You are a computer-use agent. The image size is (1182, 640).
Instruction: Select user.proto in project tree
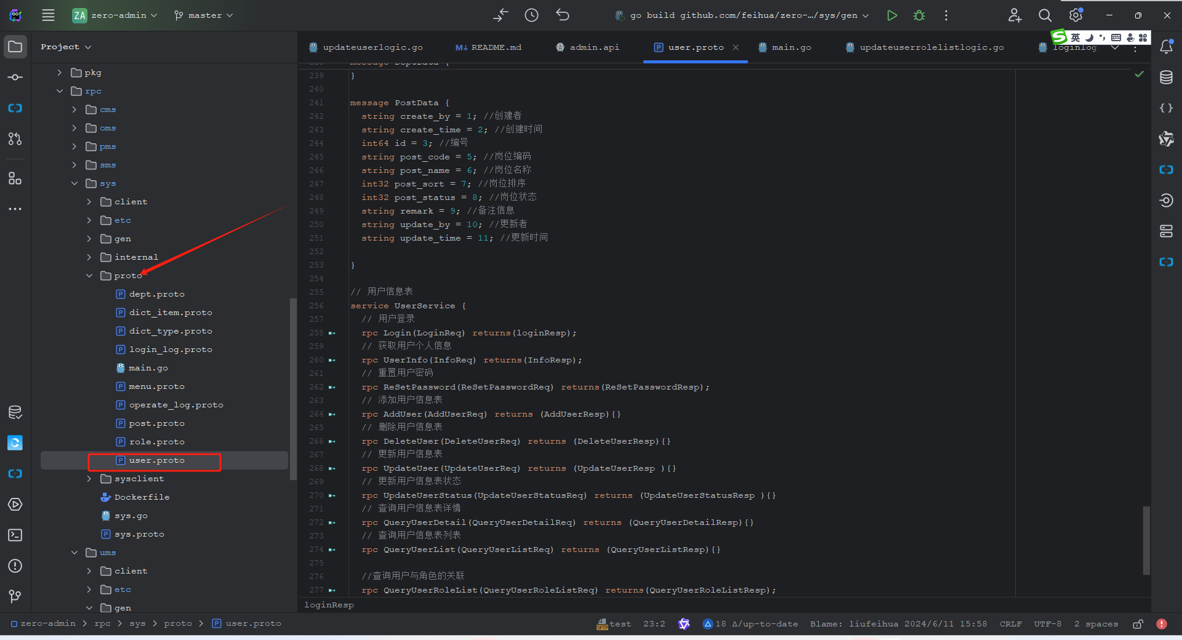point(156,460)
